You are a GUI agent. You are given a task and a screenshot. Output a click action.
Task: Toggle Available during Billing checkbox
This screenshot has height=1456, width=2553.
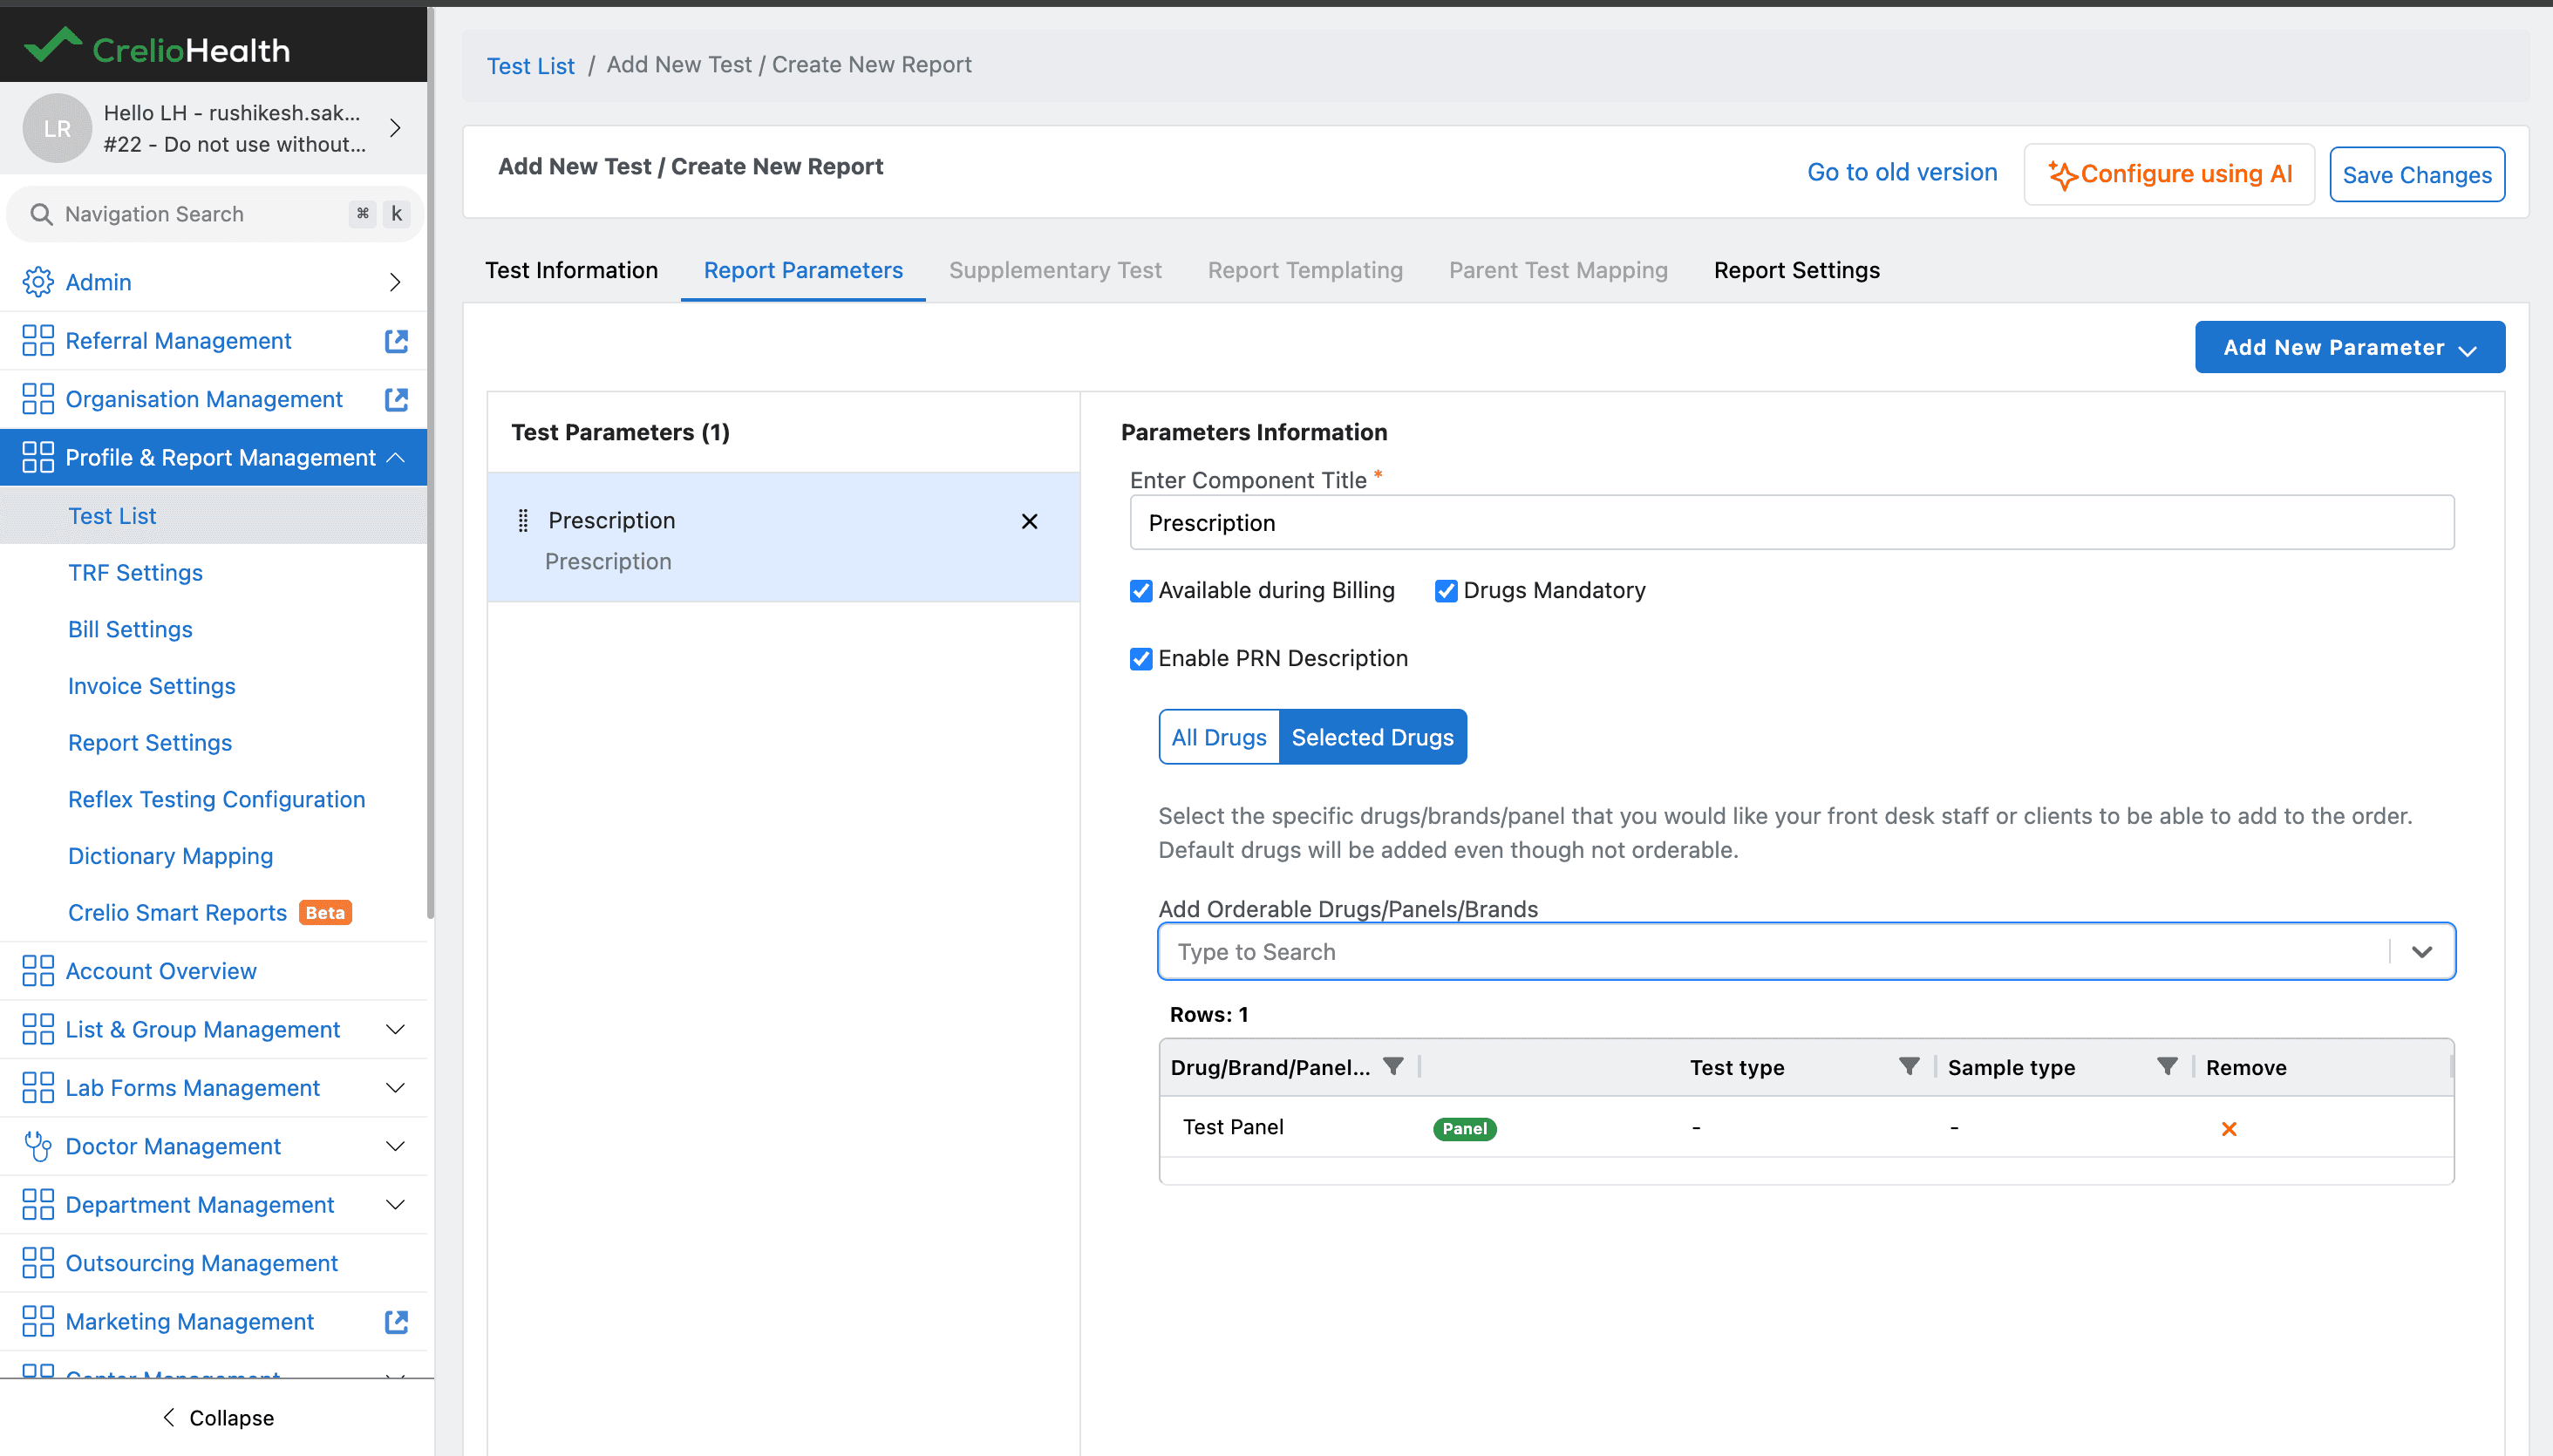(x=1141, y=591)
